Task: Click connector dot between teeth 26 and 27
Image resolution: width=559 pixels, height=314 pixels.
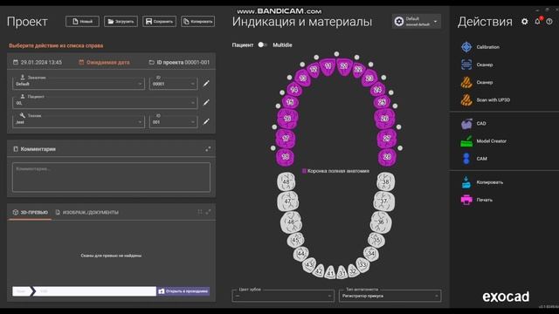Action: point(398,126)
